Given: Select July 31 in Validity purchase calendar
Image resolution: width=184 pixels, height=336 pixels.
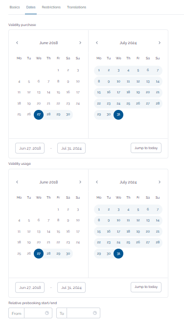Looking at the screenshot, I should pyautogui.click(x=118, y=114).
